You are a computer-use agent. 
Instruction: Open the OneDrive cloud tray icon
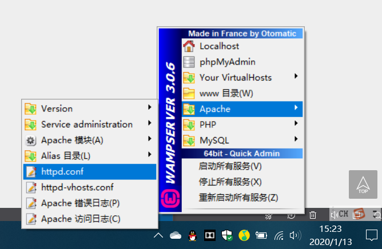click(x=176, y=236)
